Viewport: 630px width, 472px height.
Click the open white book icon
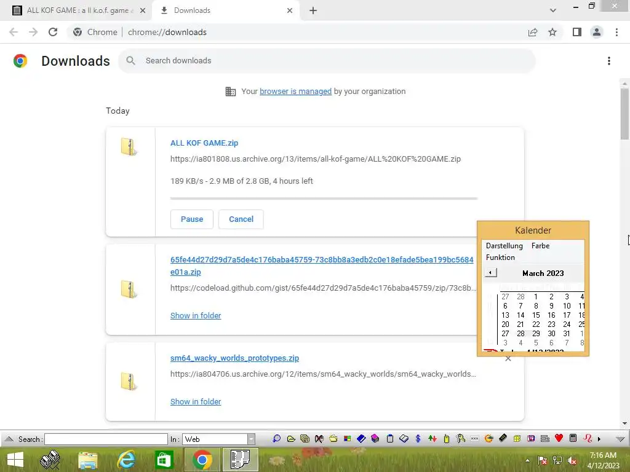[404, 439]
